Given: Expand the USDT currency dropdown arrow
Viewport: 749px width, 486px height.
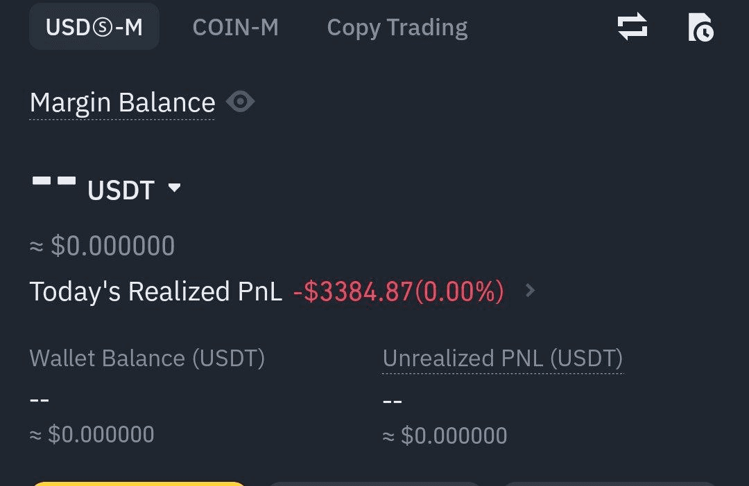Looking at the screenshot, I should tap(174, 188).
